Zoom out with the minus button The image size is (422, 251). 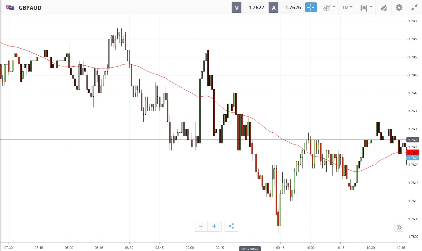click(x=201, y=226)
